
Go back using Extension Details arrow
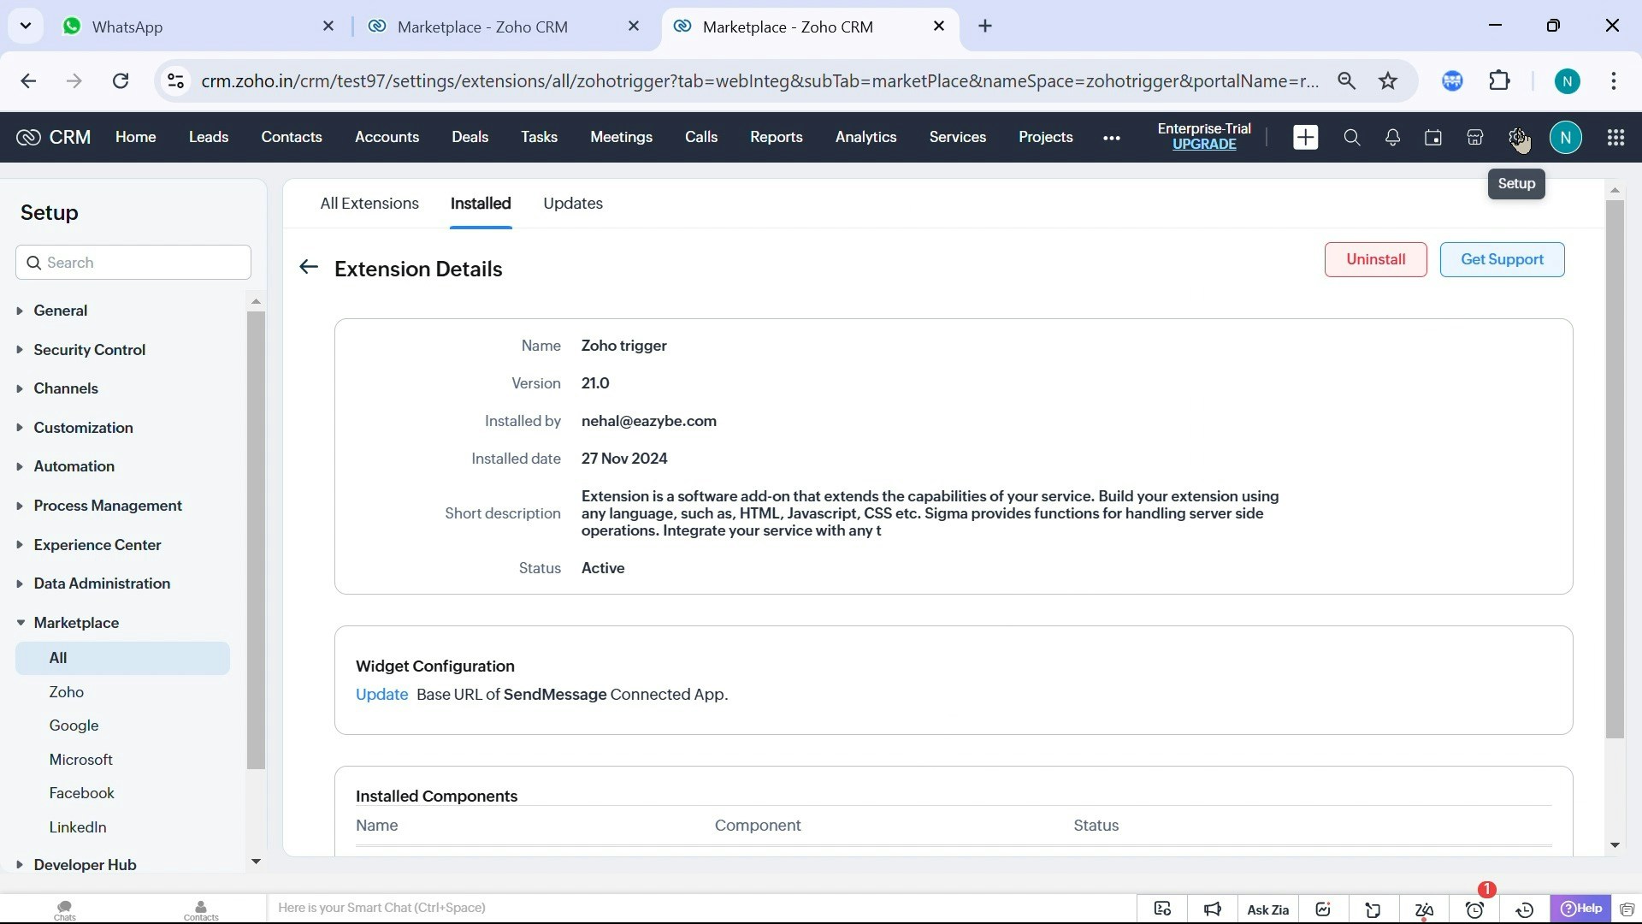pyautogui.click(x=309, y=268)
